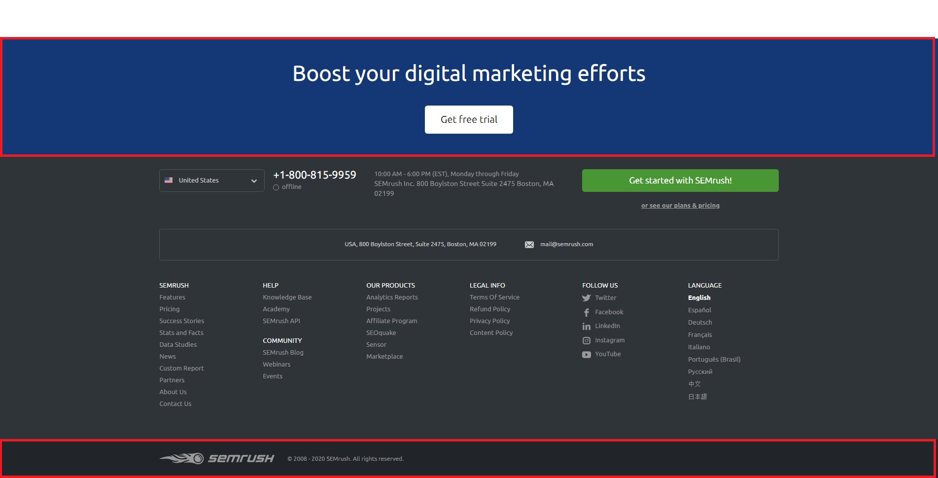Open the Projects product link

378,309
